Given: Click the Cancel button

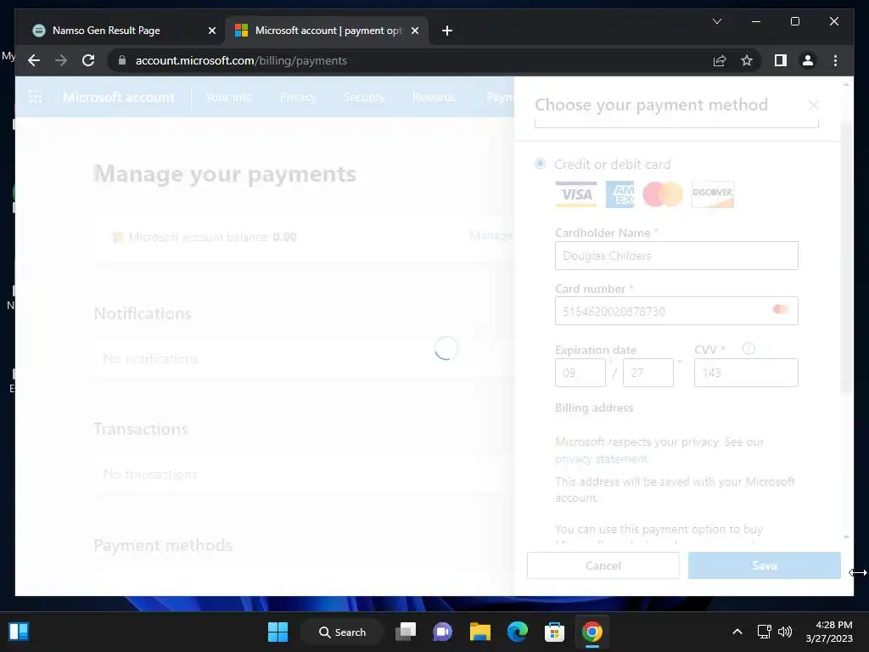Looking at the screenshot, I should [603, 565].
